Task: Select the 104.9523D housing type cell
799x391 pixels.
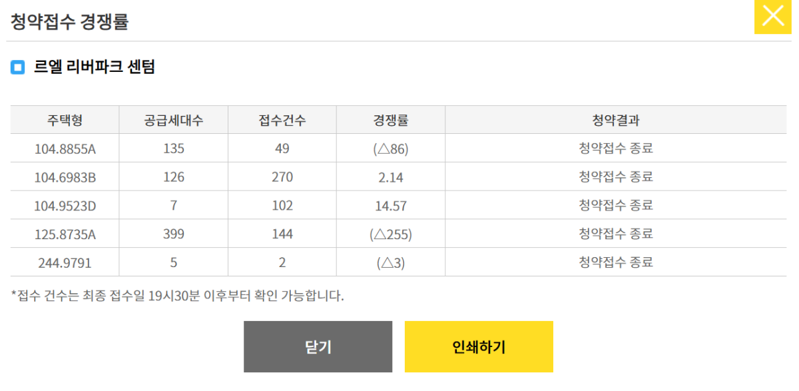Action: coord(65,206)
